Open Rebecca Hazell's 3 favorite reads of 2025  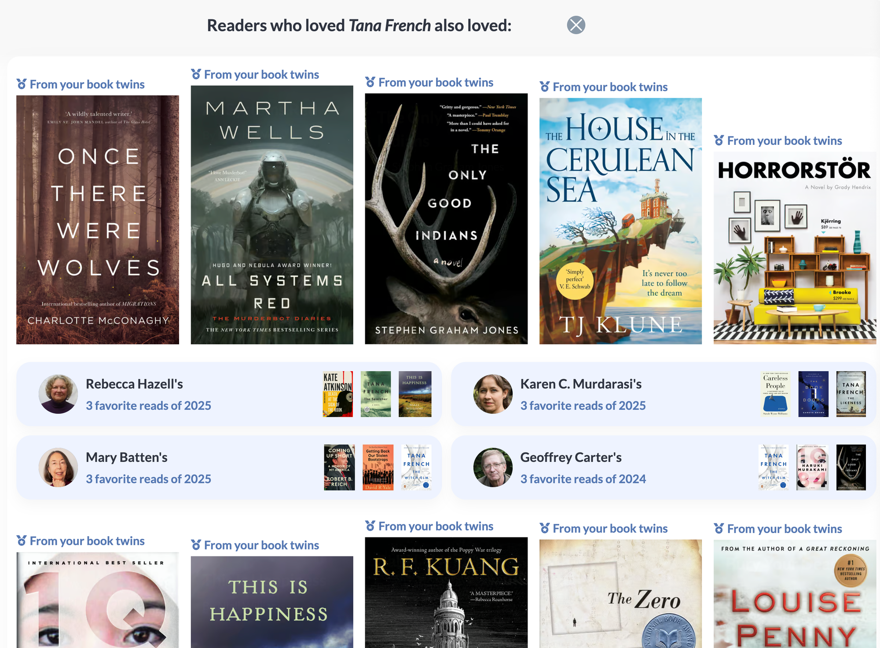click(148, 405)
